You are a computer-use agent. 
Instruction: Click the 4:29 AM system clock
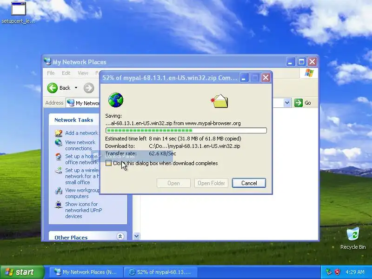[x=355, y=272]
